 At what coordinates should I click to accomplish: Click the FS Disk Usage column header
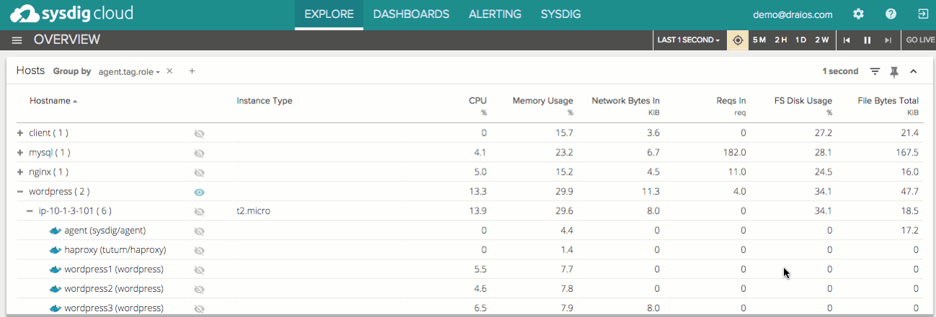click(803, 101)
